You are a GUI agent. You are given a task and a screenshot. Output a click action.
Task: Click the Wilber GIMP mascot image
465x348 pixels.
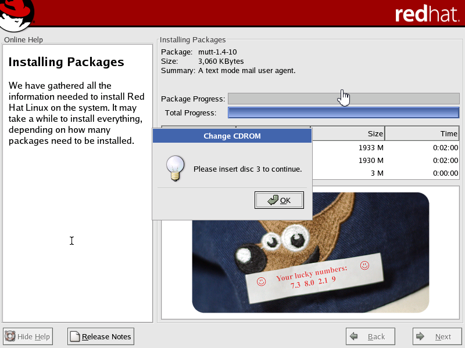pyautogui.click(x=310, y=252)
